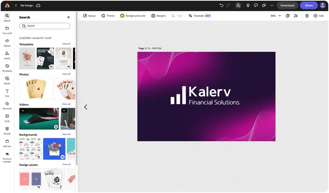Select the Text tool icon
Viewport: 329px width, 193px height.
[7, 91]
